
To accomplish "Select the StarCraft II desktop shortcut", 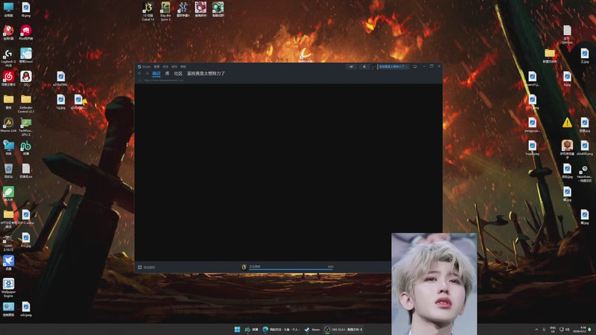I will tap(183, 10).
